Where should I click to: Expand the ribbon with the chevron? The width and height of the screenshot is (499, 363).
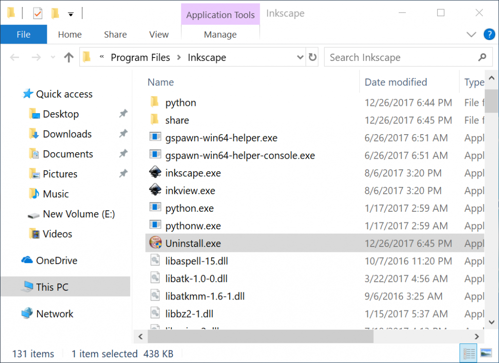[471, 34]
